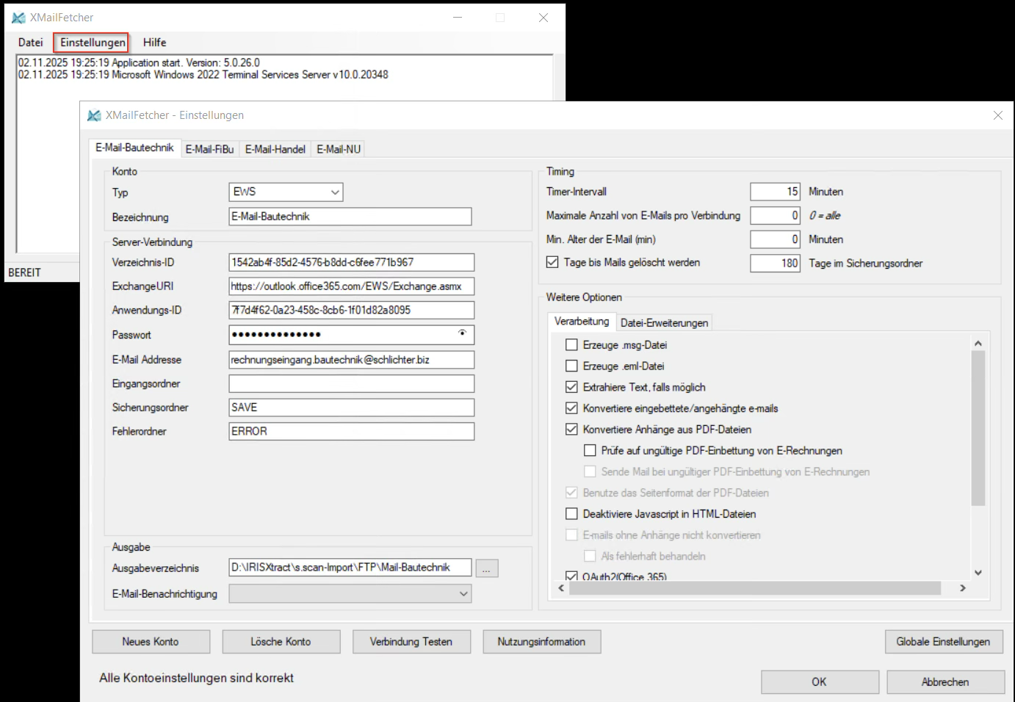Toggle Tage bis Mails gelöscht werden
The width and height of the screenshot is (1015, 702).
(x=553, y=262)
